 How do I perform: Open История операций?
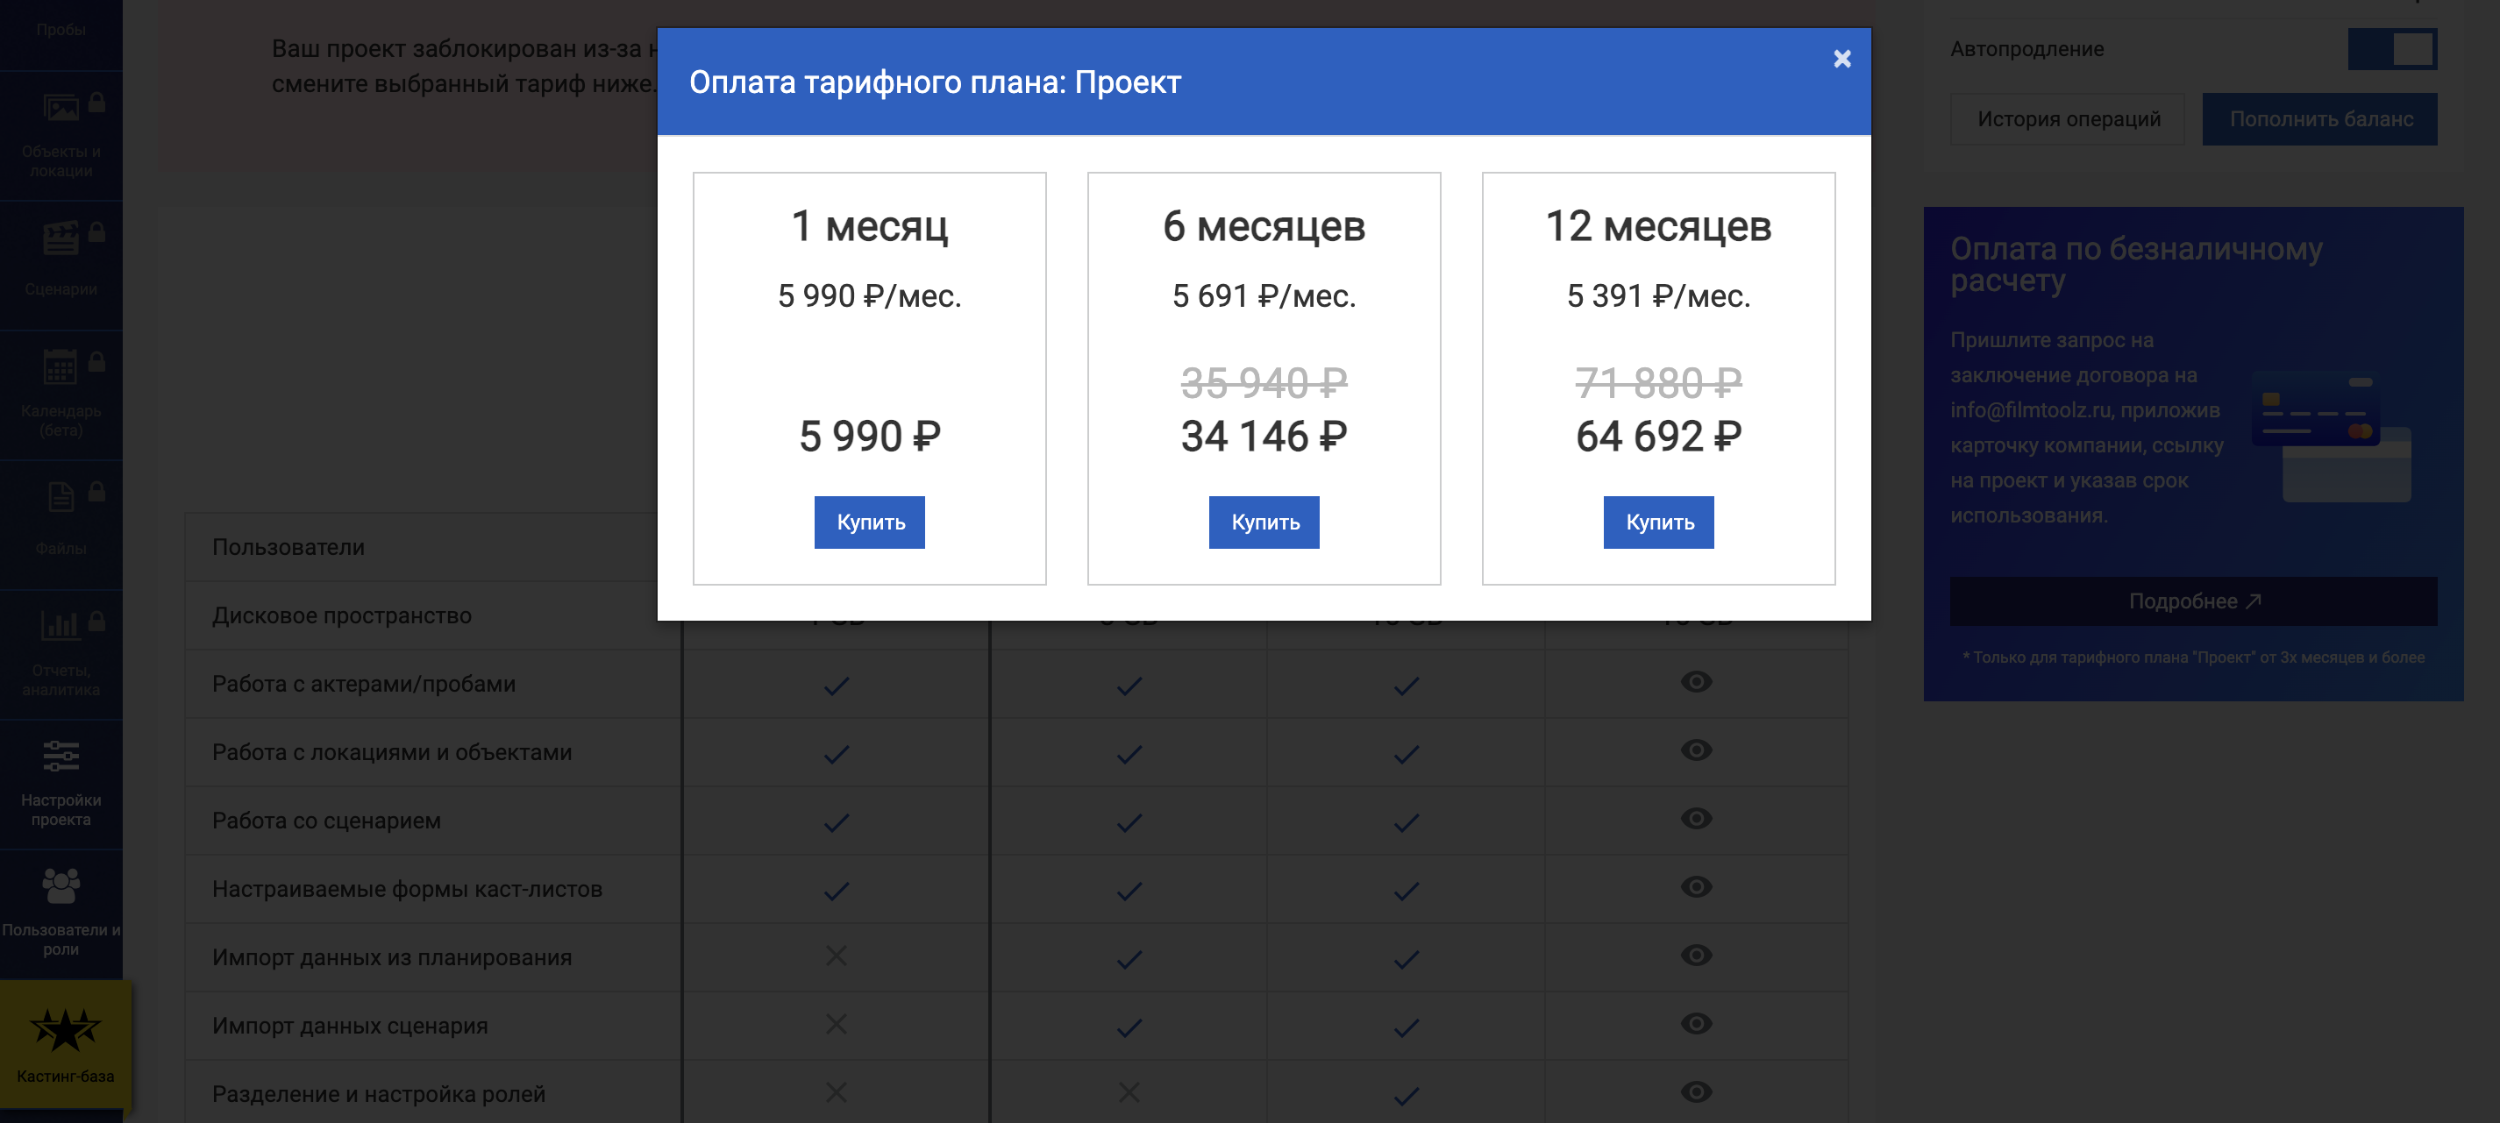[x=2068, y=119]
